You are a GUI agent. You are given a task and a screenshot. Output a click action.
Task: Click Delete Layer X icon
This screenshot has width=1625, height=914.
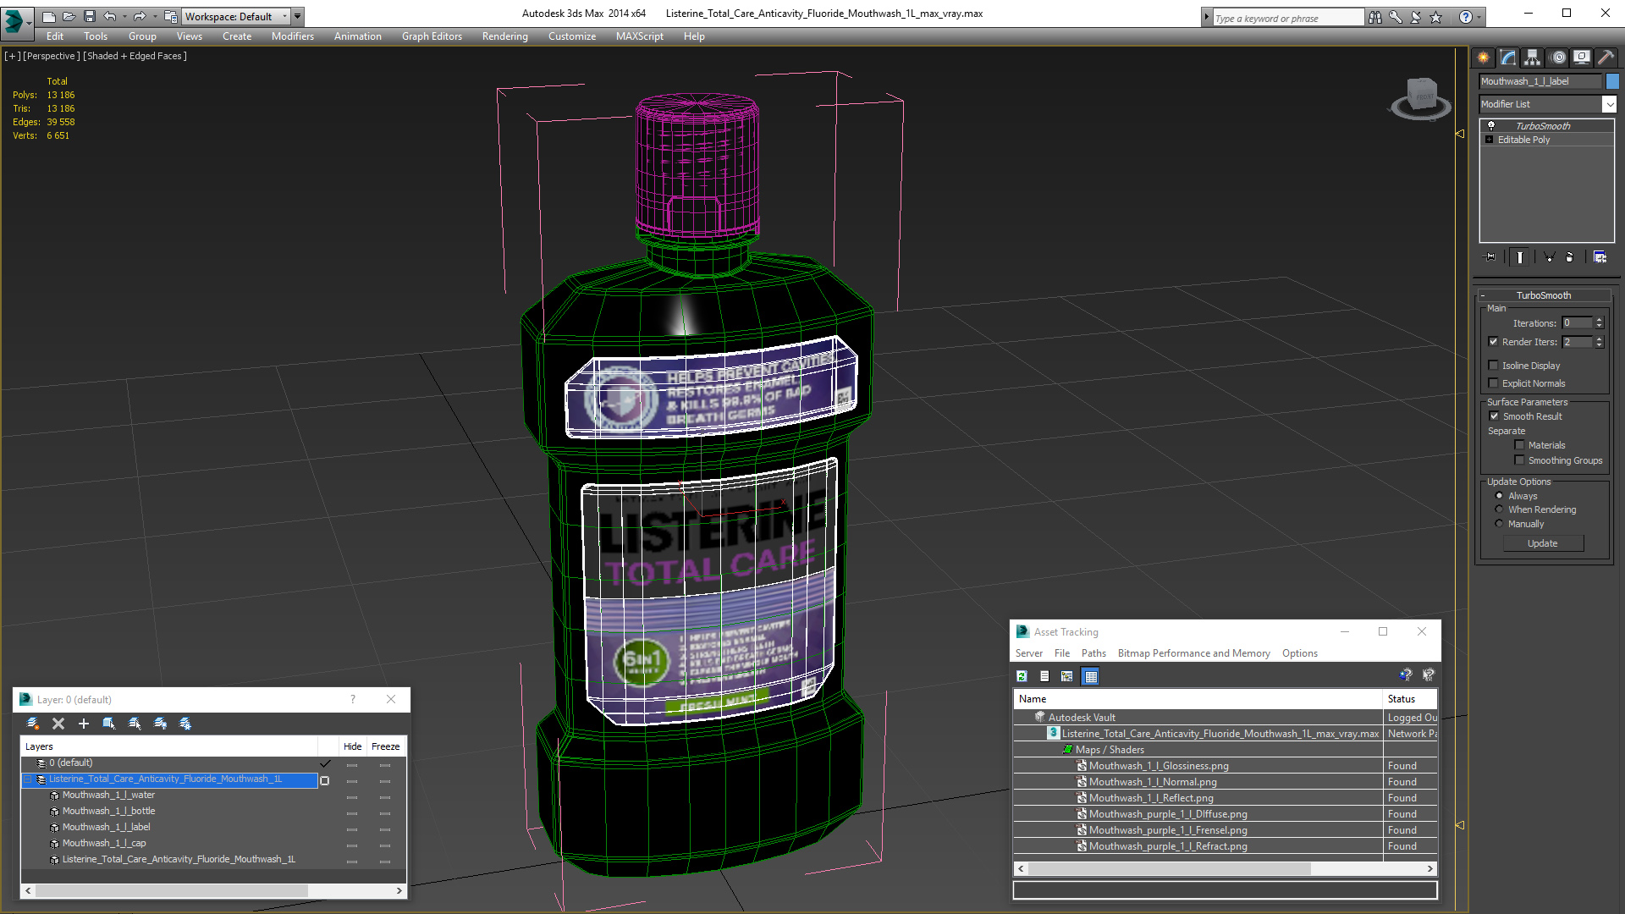tap(58, 724)
